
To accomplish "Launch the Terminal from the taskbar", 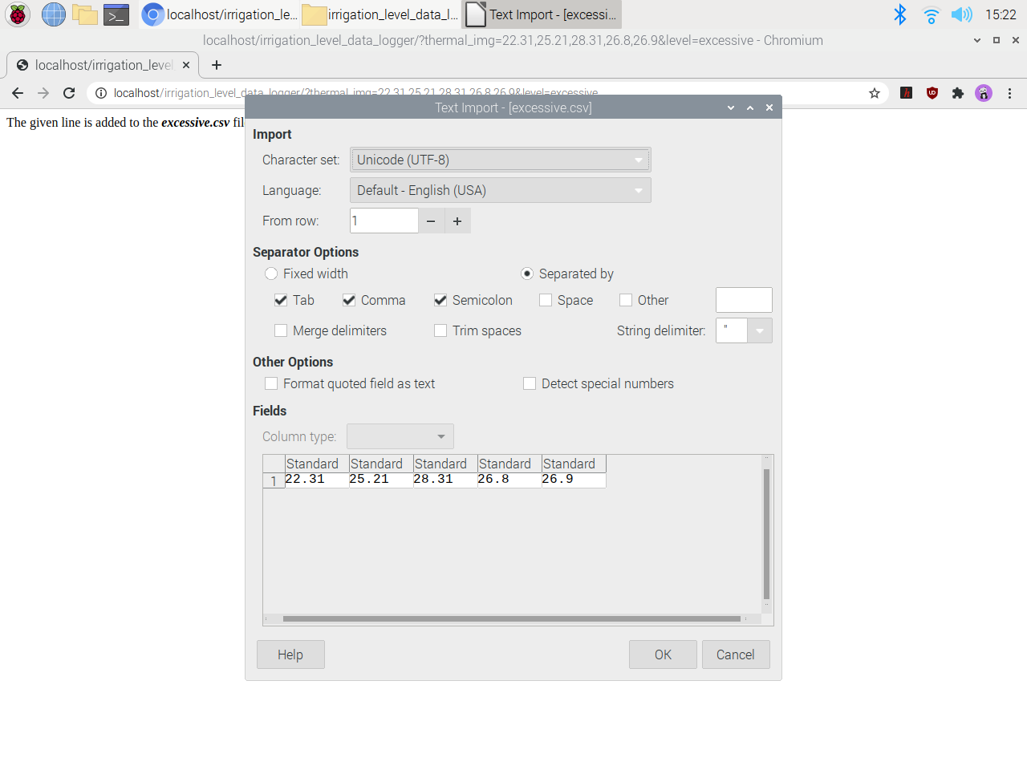I will 116,14.
